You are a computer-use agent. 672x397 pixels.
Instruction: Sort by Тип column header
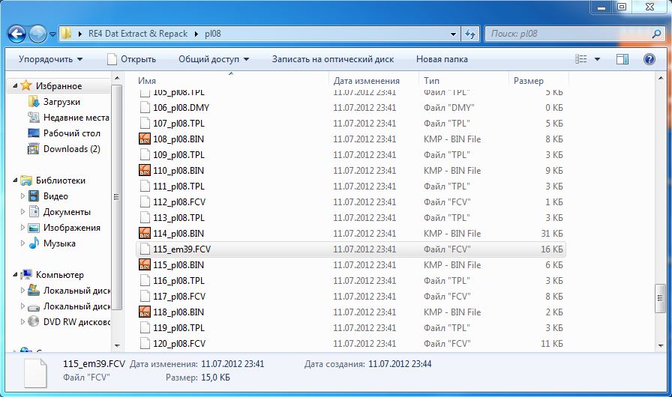(x=431, y=80)
